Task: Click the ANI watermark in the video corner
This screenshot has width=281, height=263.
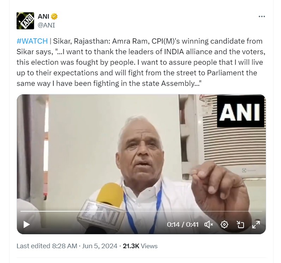Action: [x=240, y=112]
